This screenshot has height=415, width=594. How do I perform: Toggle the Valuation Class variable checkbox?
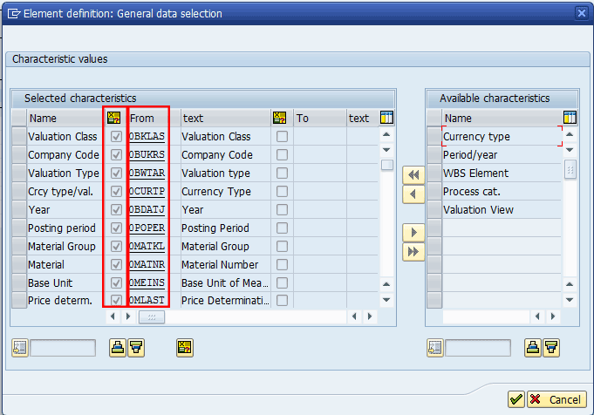[116, 137]
